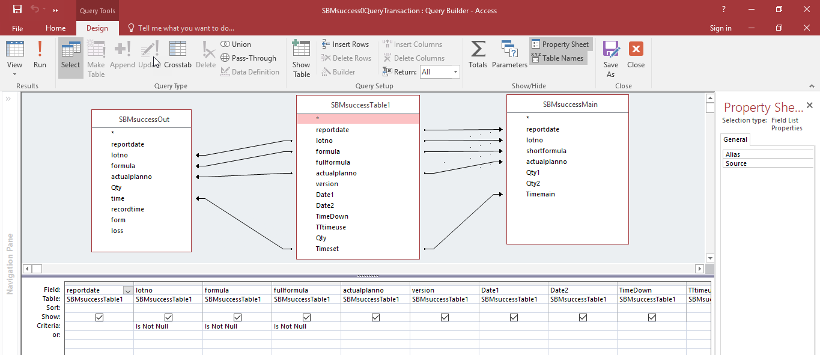Open the View datasheet icon
Image resolution: width=820 pixels, height=355 pixels.
pyautogui.click(x=15, y=50)
